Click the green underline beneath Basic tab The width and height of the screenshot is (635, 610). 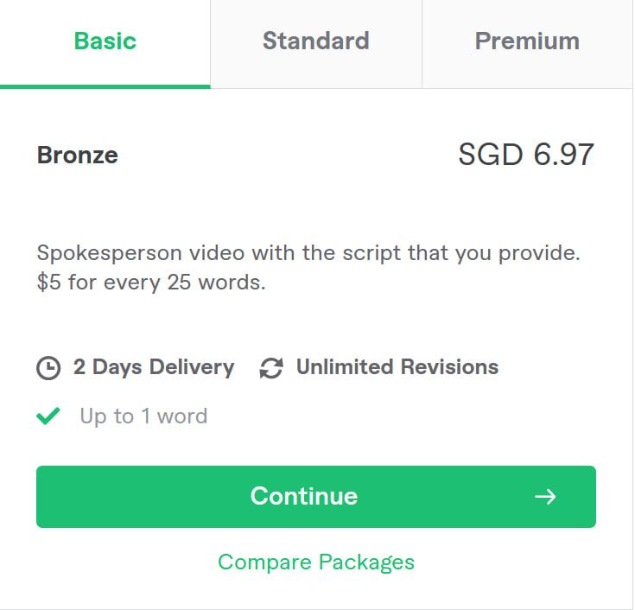click(105, 86)
